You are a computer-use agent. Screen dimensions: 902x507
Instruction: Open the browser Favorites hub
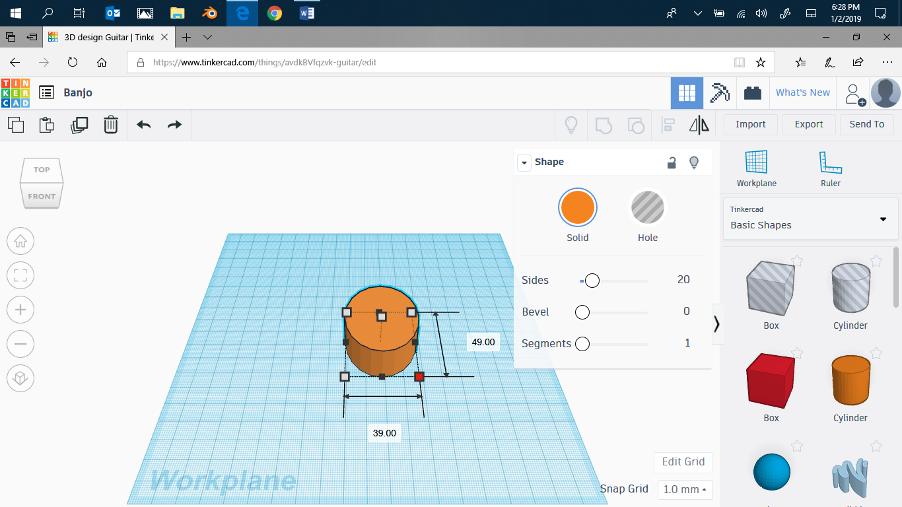[x=801, y=62]
